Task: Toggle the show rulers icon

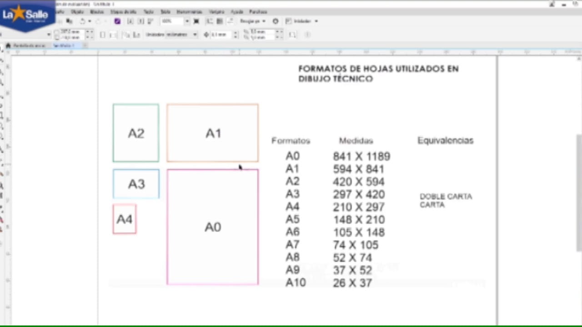Action: [210, 21]
